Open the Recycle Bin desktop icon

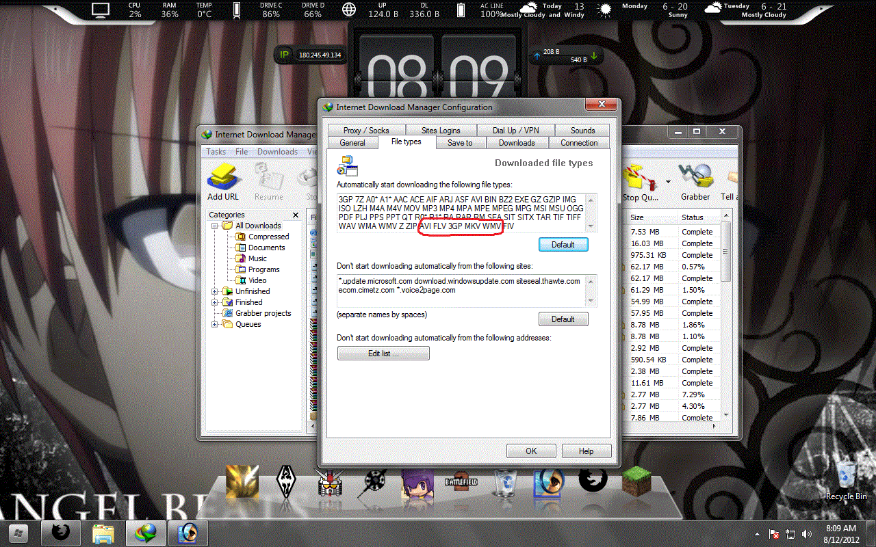846,481
